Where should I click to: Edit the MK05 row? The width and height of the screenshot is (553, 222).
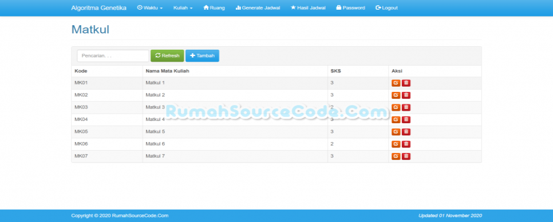pyautogui.click(x=396, y=132)
